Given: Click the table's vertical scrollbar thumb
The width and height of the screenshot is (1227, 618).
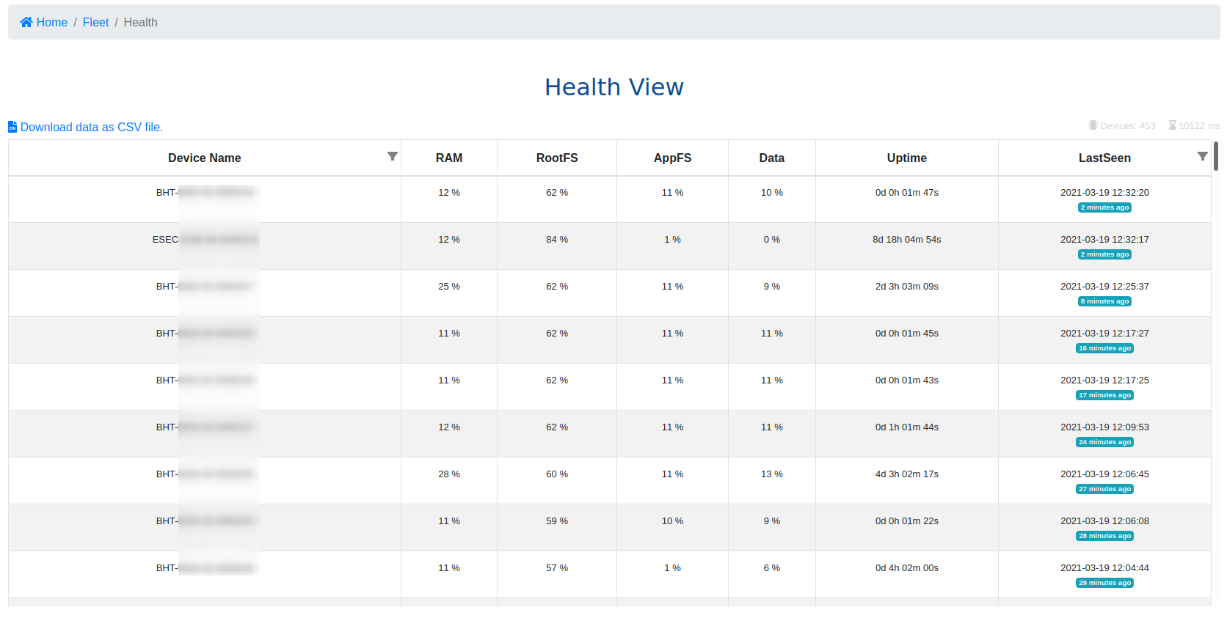Looking at the screenshot, I should pyautogui.click(x=1216, y=156).
